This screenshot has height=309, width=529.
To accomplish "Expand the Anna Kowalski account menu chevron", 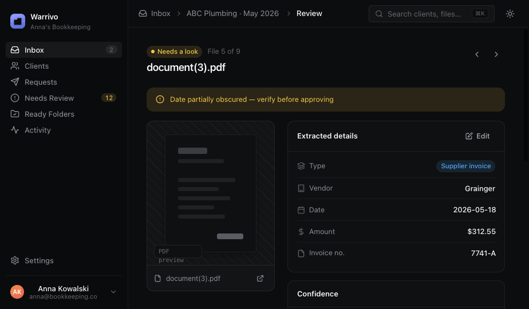I will click(113, 292).
